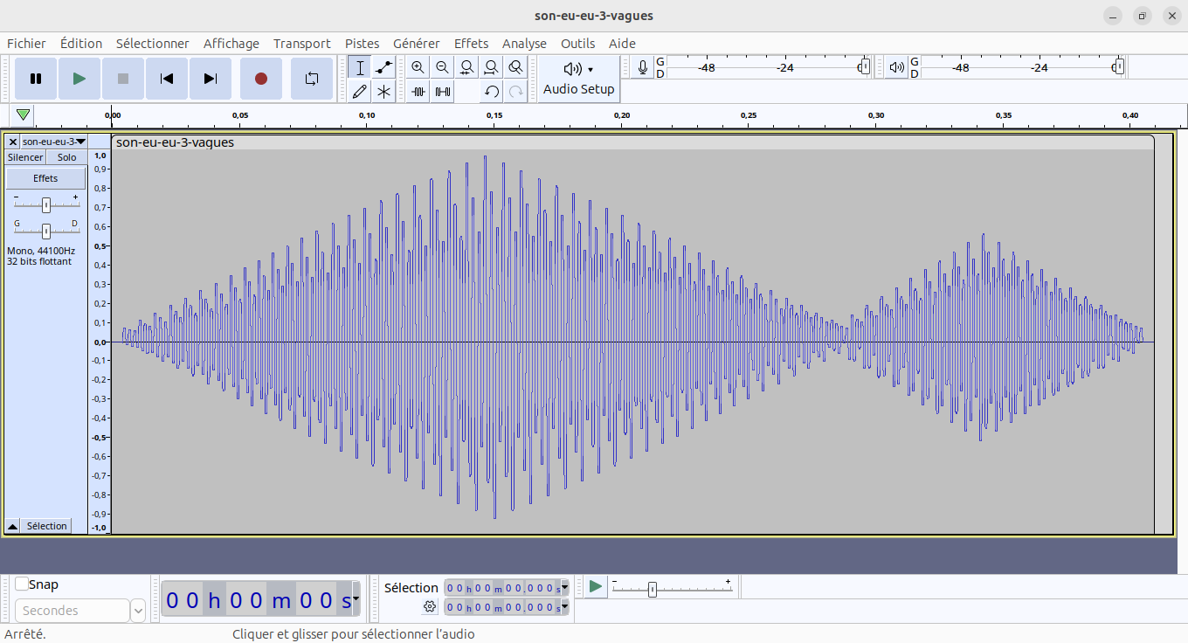Click the Zoom In magnifier

tap(418, 67)
